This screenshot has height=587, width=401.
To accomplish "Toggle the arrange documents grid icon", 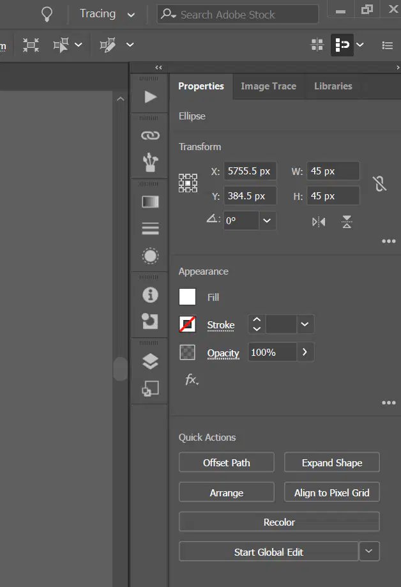I will (317, 45).
